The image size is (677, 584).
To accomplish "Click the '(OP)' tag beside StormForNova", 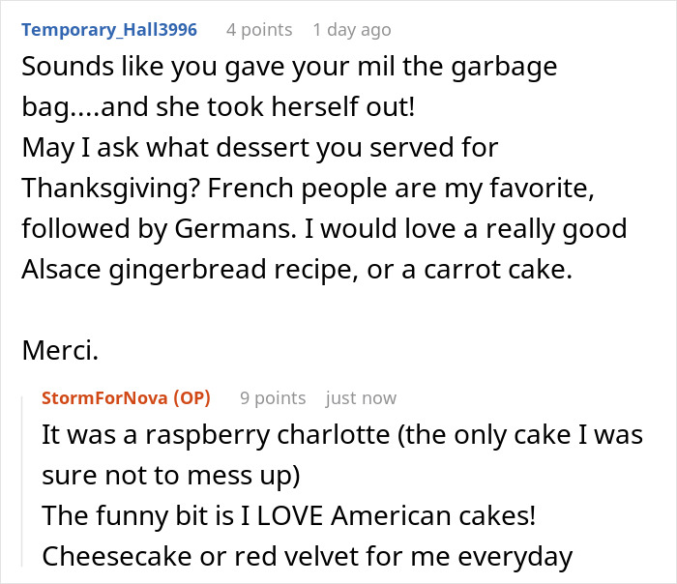I will click(191, 398).
